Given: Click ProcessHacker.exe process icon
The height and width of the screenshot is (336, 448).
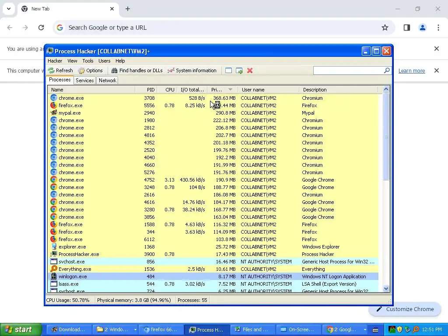Looking at the screenshot, I should 53,254.
